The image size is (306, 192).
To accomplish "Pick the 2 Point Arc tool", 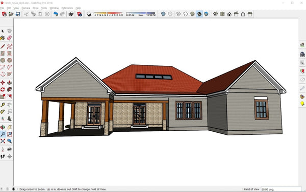I will pyautogui.click(x=9, y=67).
